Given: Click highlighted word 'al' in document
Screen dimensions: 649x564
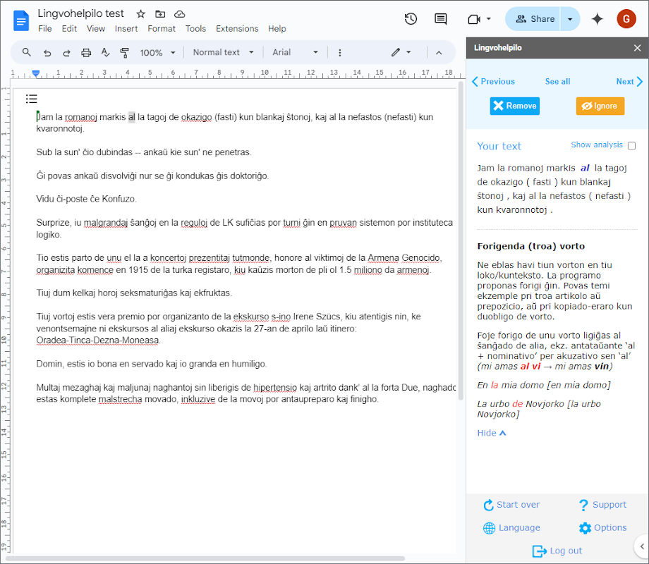Looking at the screenshot, I should 132,117.
